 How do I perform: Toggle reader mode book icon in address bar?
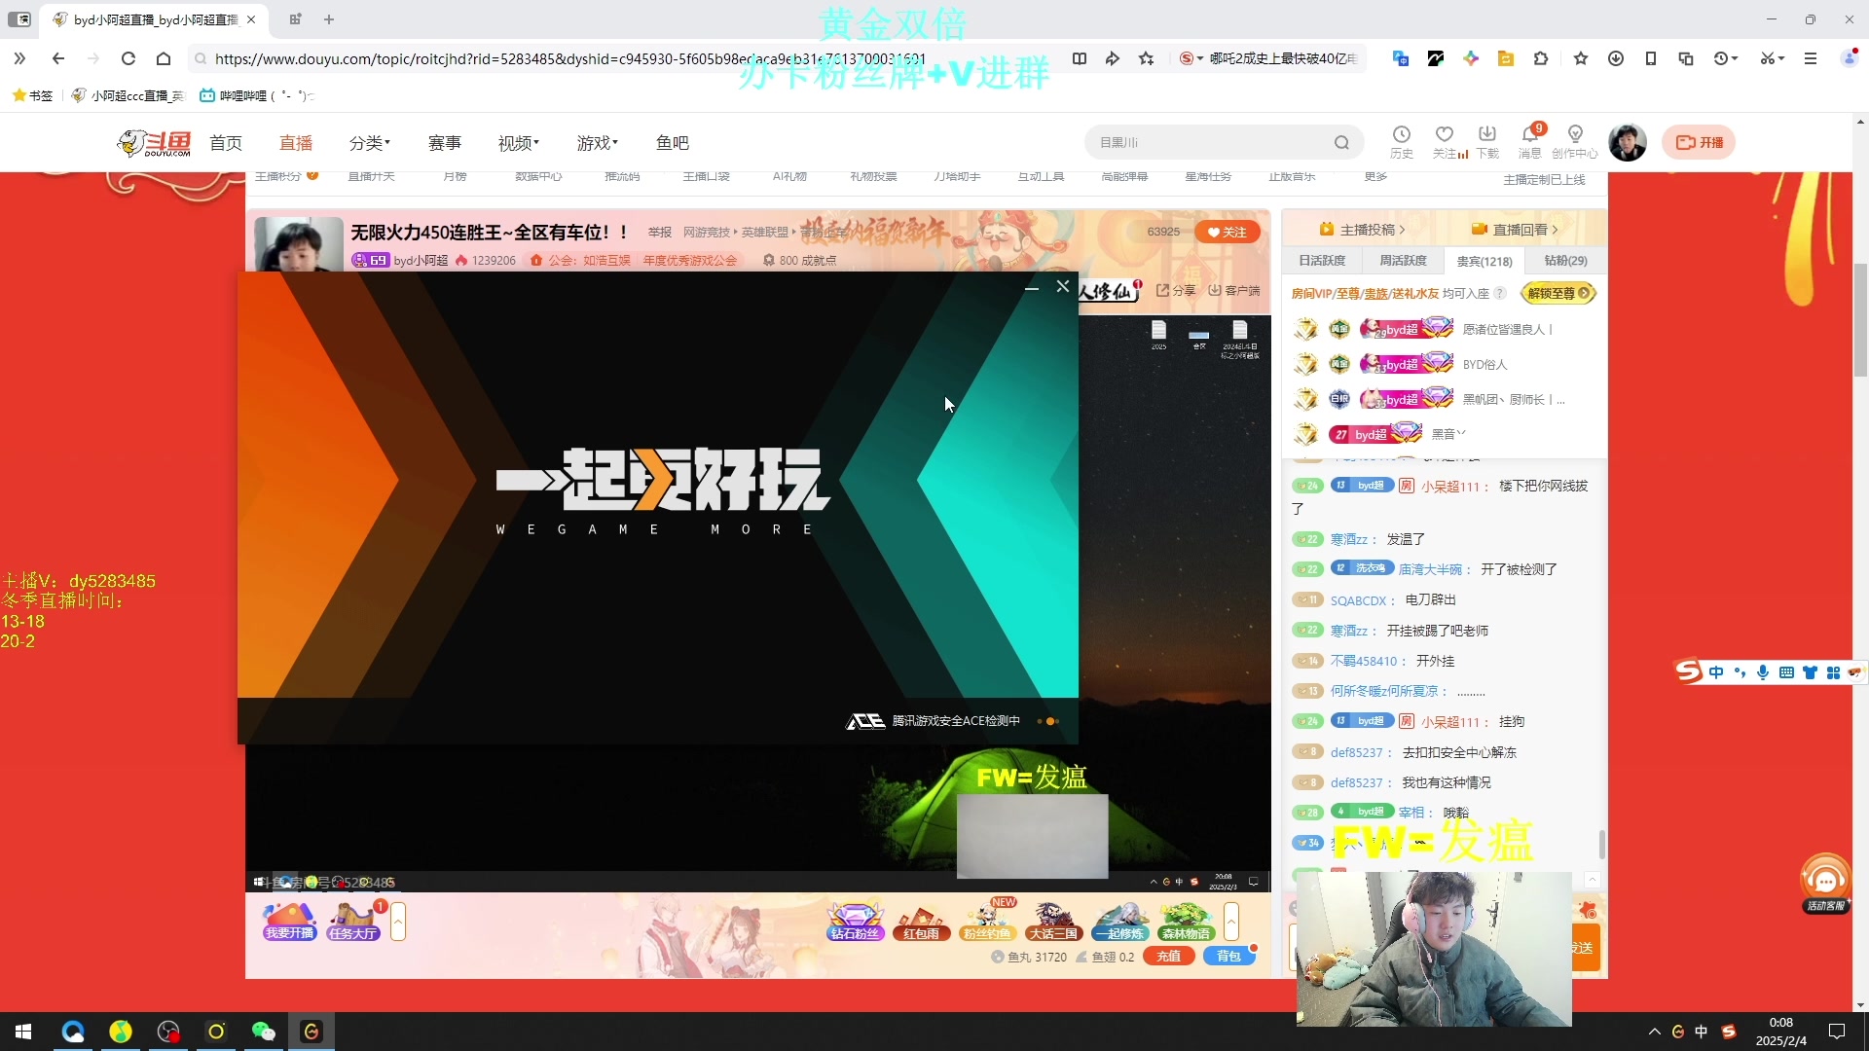tap(1080, 58)
